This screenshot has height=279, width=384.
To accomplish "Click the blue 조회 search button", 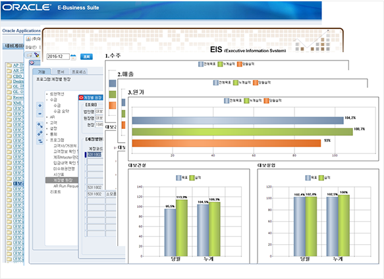I will tap(86, 57).
